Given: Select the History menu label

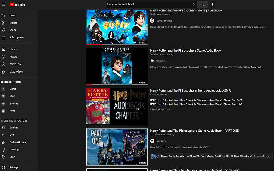Looking at the screenshot, I should [x=13, y=57].
